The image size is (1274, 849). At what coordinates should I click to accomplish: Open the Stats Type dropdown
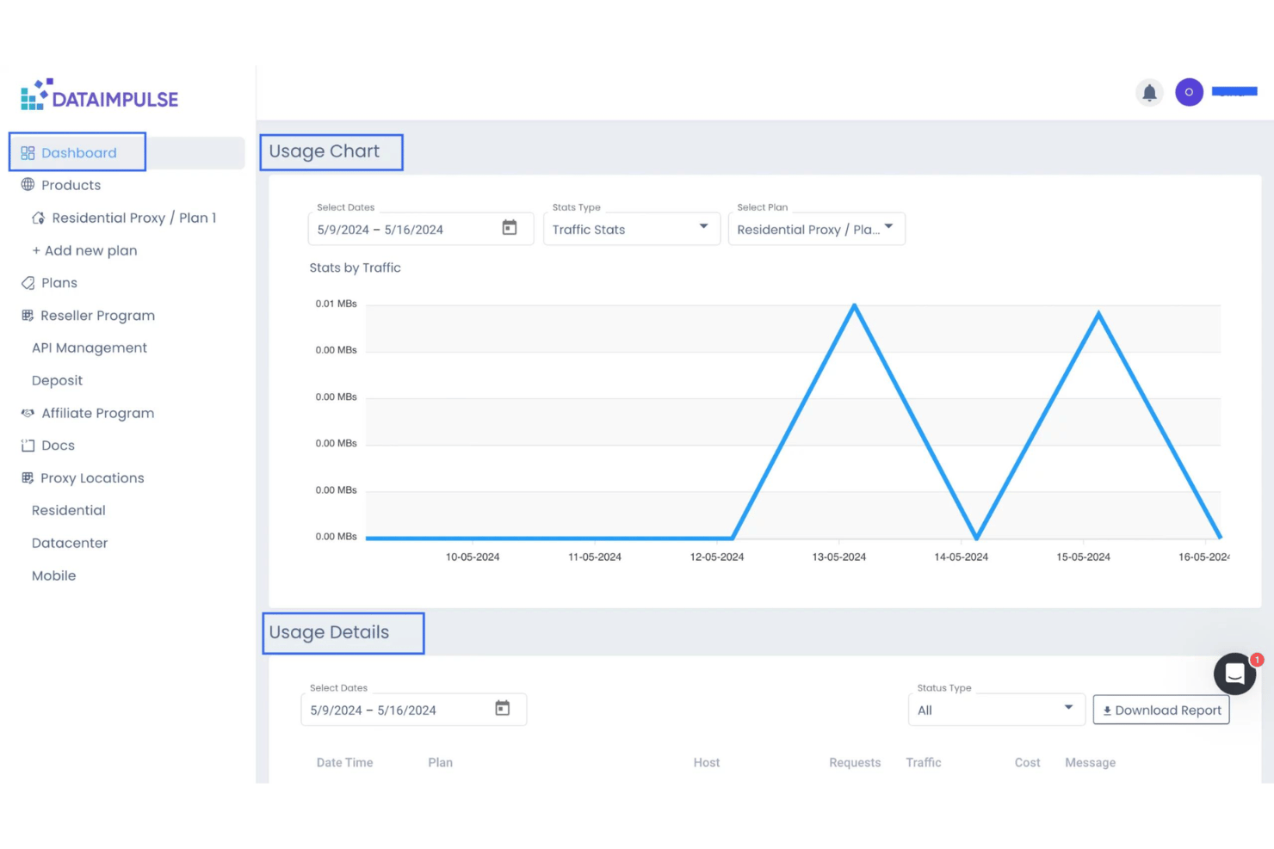pos(631,229)
